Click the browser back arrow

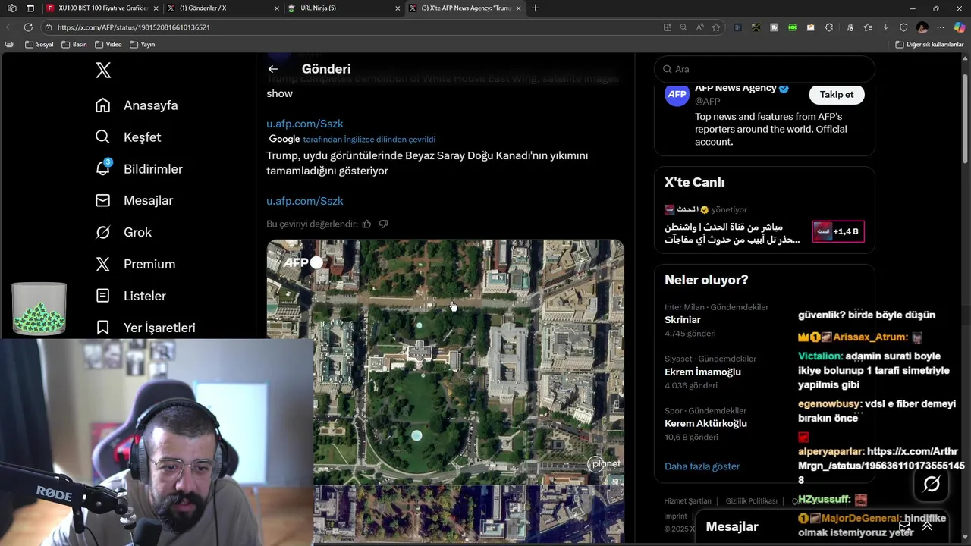pyautogui.click(x=10, y=27)
